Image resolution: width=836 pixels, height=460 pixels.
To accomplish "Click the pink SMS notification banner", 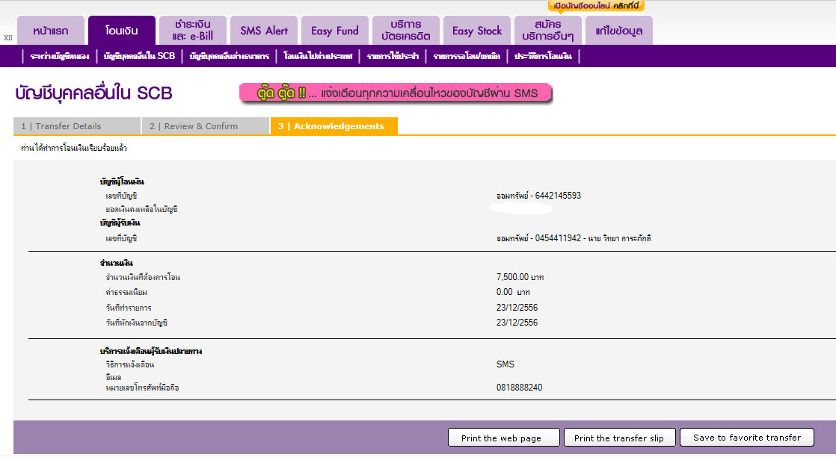I will (x=396, y=93).
